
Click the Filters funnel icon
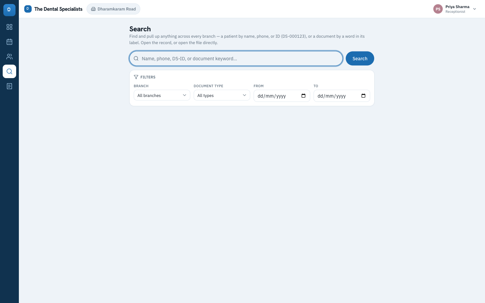[136, 77]
